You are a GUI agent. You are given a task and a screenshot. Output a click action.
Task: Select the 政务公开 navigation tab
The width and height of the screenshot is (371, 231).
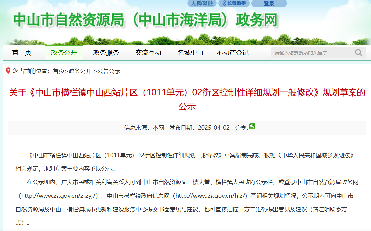(x=64, y=53)
